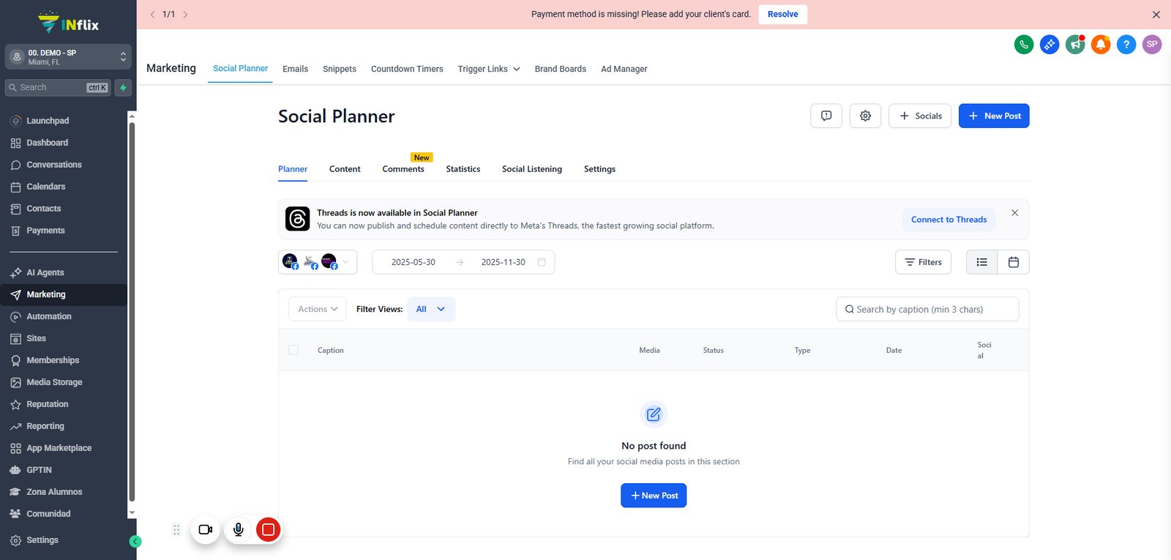Image resolution: width=1171 pixels, height=560 pixels.
Task: Stop recording with the red button
Action: tap(269, 529)
